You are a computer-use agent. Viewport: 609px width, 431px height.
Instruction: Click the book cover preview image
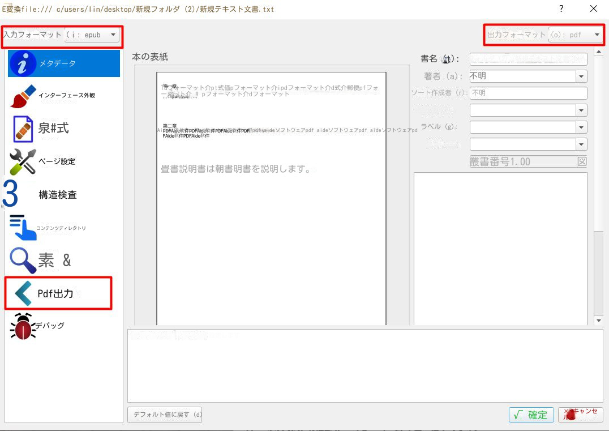click(271, 198)
